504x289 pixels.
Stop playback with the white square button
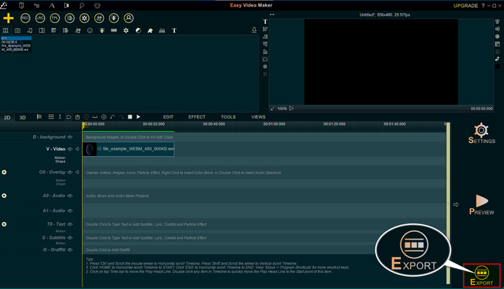[x=130, y=117]
